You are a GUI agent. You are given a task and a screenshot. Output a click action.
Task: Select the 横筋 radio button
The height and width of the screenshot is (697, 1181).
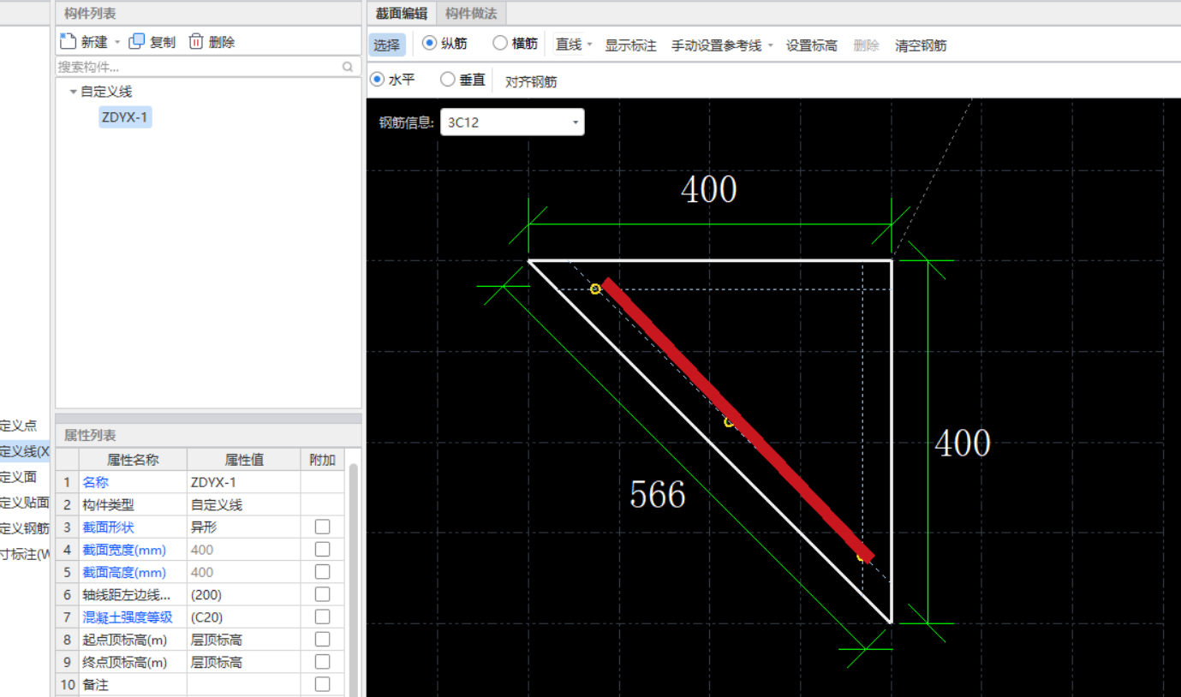pos(500,44)
